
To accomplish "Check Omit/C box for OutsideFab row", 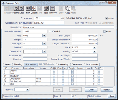I will (99, 79).
